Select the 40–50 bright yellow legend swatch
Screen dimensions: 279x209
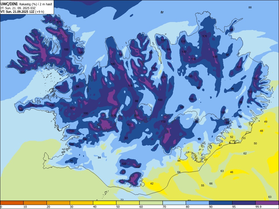(x=105, y=203)
